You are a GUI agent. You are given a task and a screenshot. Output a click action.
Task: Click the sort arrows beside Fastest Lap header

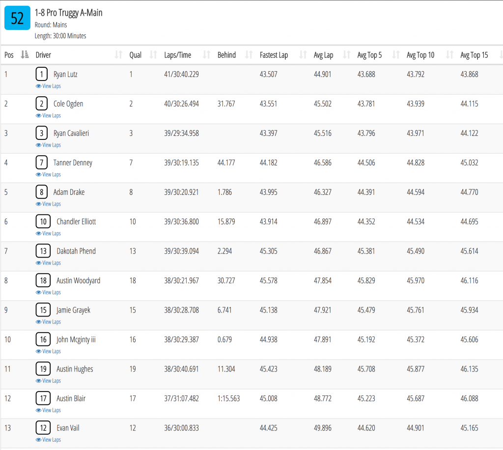point(303,55)
